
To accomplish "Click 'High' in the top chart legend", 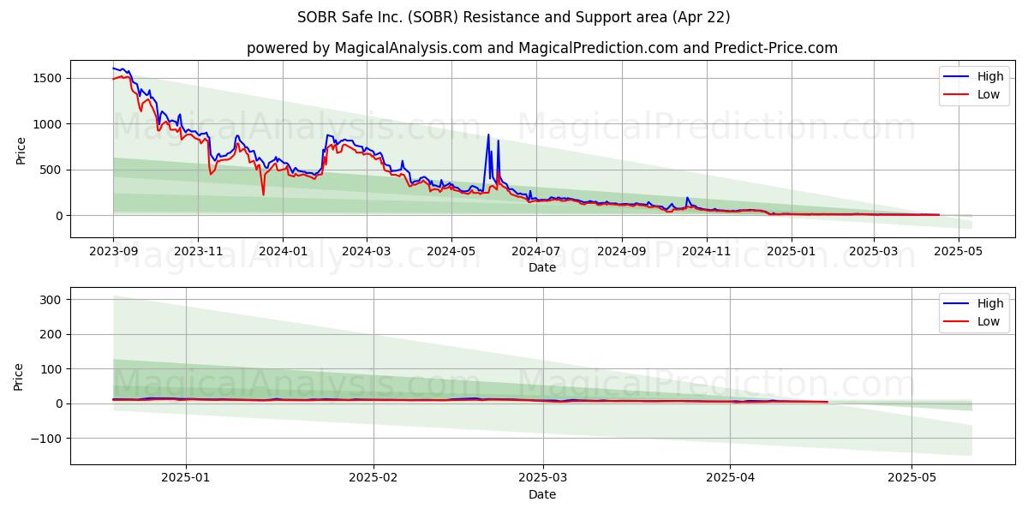I will [990, 76].
